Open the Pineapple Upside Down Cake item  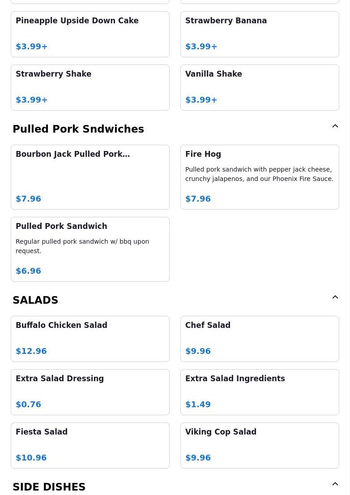click(90, 34)
